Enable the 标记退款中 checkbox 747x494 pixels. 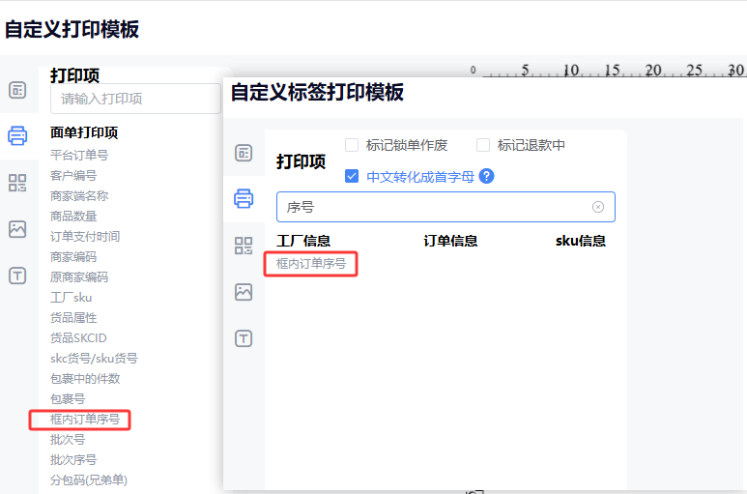coord(483,145)
